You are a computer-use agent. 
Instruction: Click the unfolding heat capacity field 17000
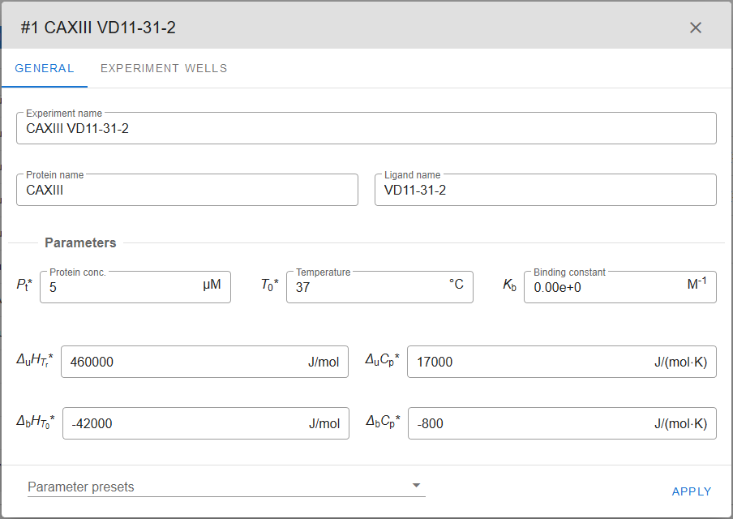[527, 362]
